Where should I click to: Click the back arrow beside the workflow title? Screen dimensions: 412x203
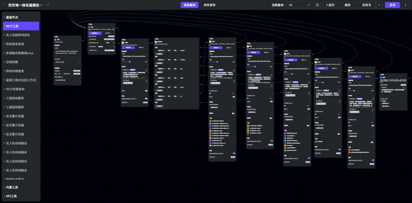click(x=5, y=5)
